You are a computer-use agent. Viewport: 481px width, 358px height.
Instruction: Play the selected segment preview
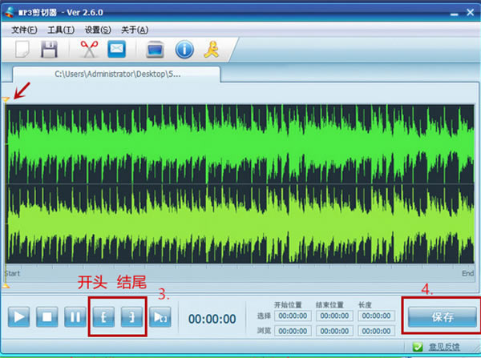coord(160,317)
